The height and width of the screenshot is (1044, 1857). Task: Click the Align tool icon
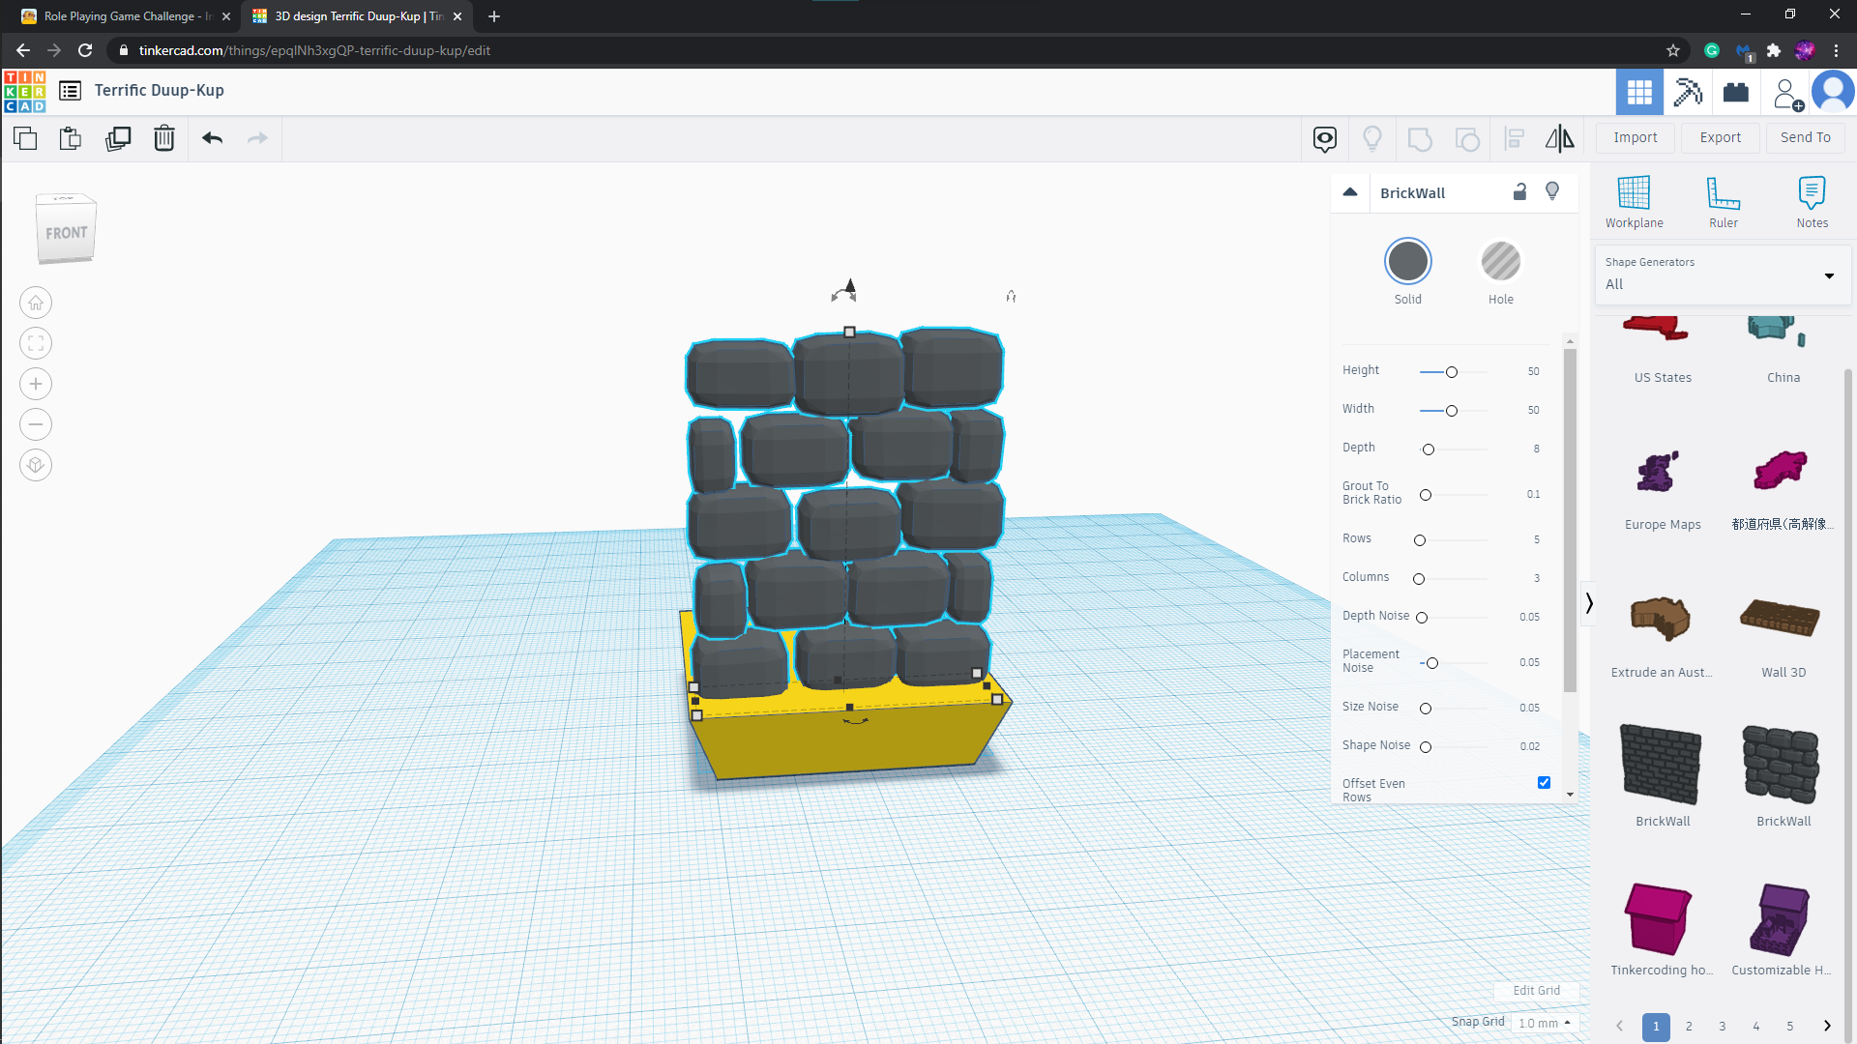click(1515, 139)
